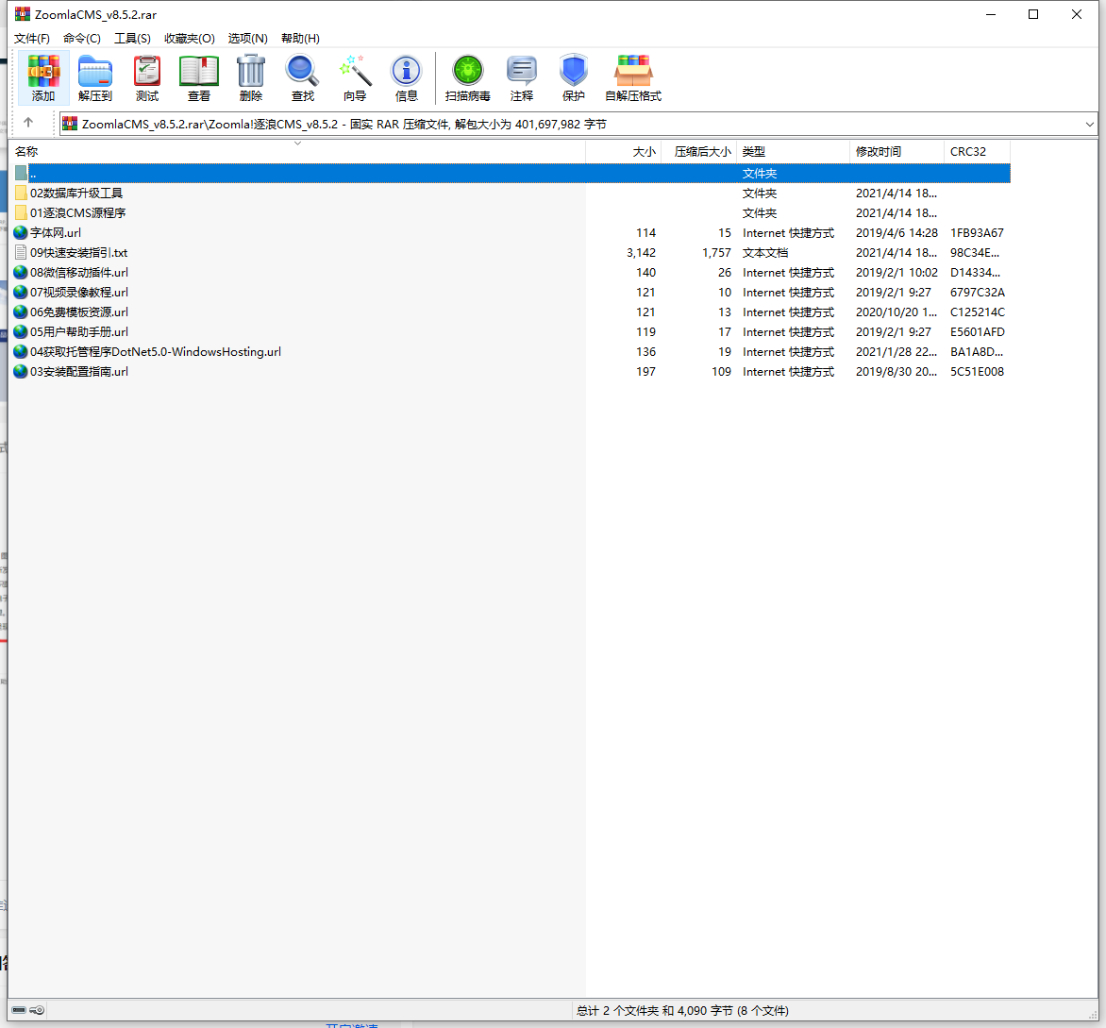The height and width of the screenshot is (1028, 1106).
Task: Sort by 大小 column header
Action: pyautogui.click(x=624, y=152)
